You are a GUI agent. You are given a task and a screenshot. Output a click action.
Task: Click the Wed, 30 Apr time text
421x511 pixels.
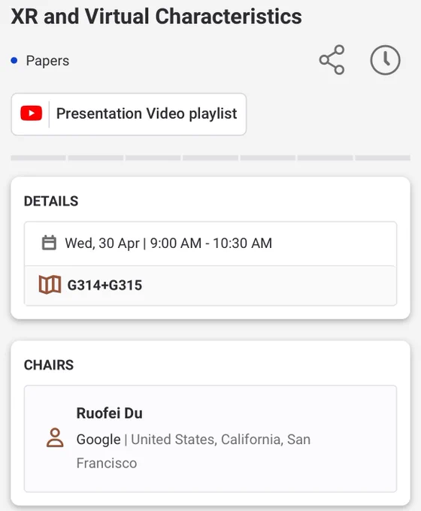(168, 243)
